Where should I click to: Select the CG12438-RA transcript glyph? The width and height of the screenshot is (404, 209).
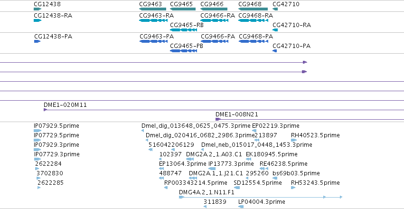(38, 20)
